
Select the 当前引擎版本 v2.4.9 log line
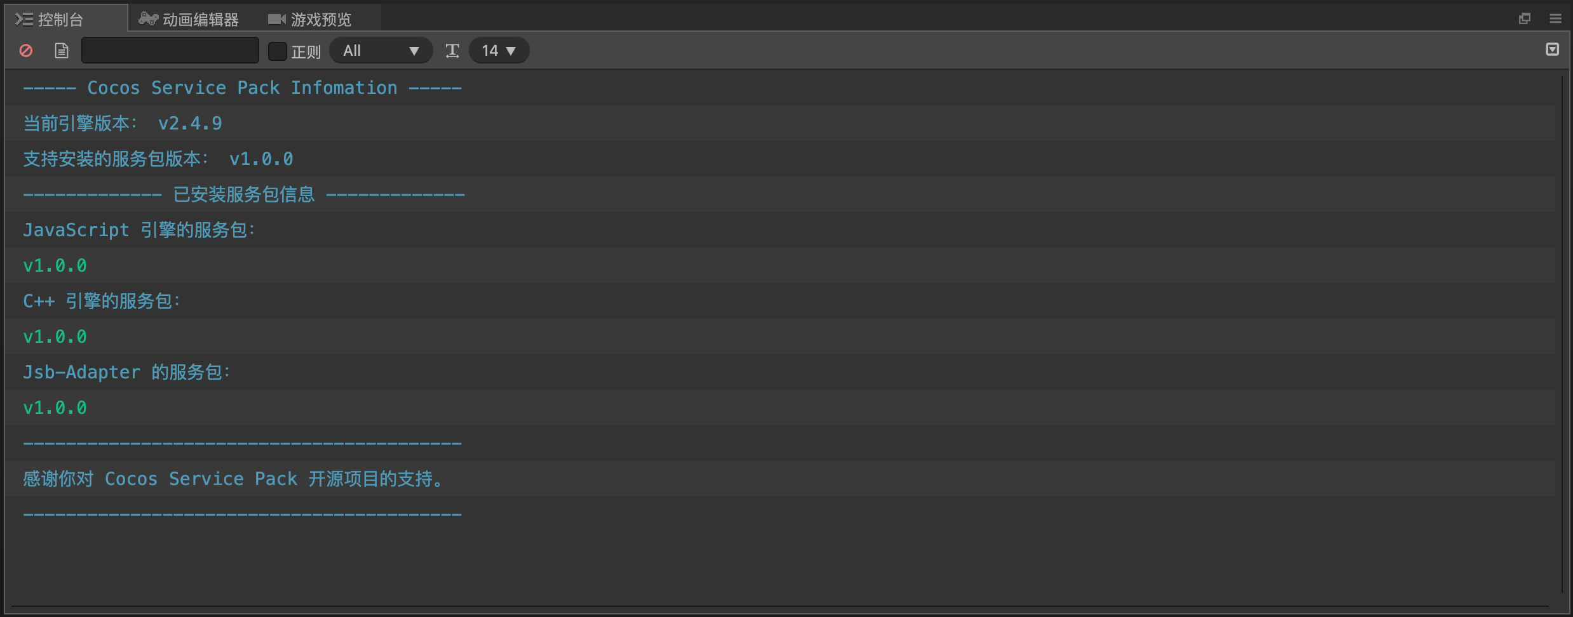tap(123, 123)
